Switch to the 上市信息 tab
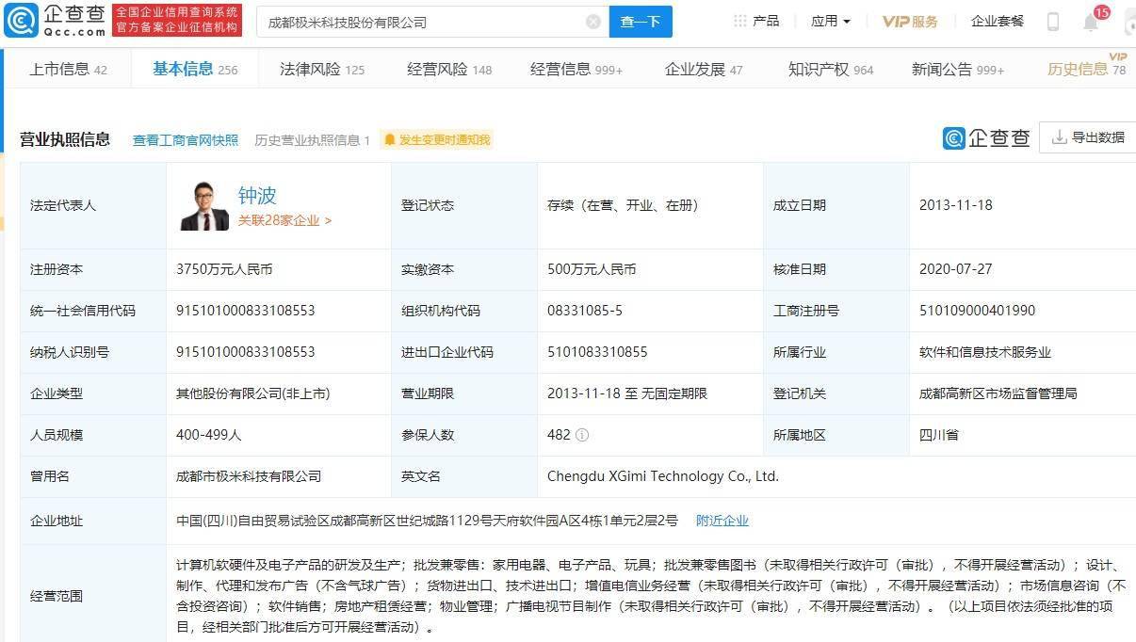 69,69
